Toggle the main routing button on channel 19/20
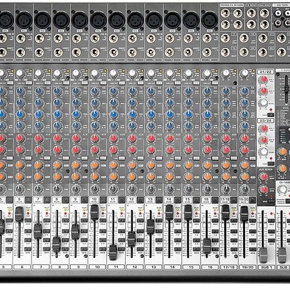This screenshot has height=290, width=290. click(253, 249)
